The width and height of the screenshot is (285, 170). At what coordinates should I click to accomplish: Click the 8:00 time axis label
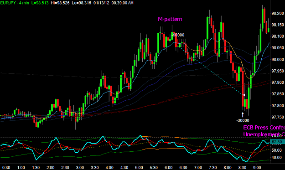[x=228, y=167]
